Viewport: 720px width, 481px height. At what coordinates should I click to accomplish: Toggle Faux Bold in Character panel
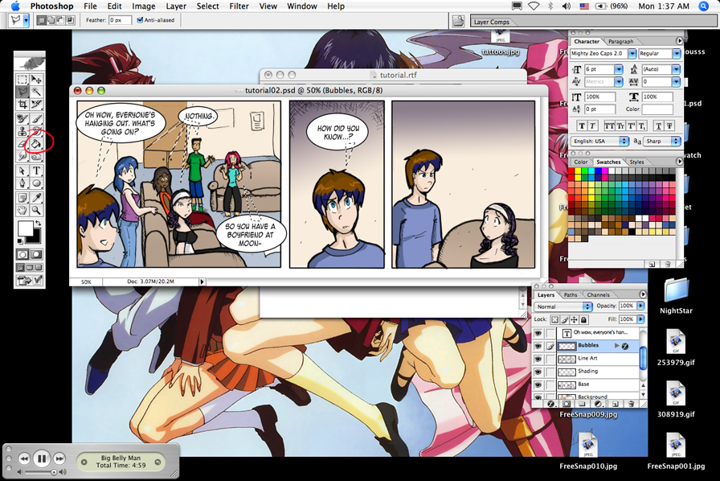tap(582, 126)
